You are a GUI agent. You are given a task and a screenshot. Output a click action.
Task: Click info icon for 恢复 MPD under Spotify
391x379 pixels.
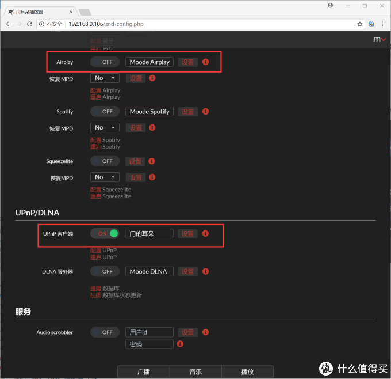click(x=152, y=128)
